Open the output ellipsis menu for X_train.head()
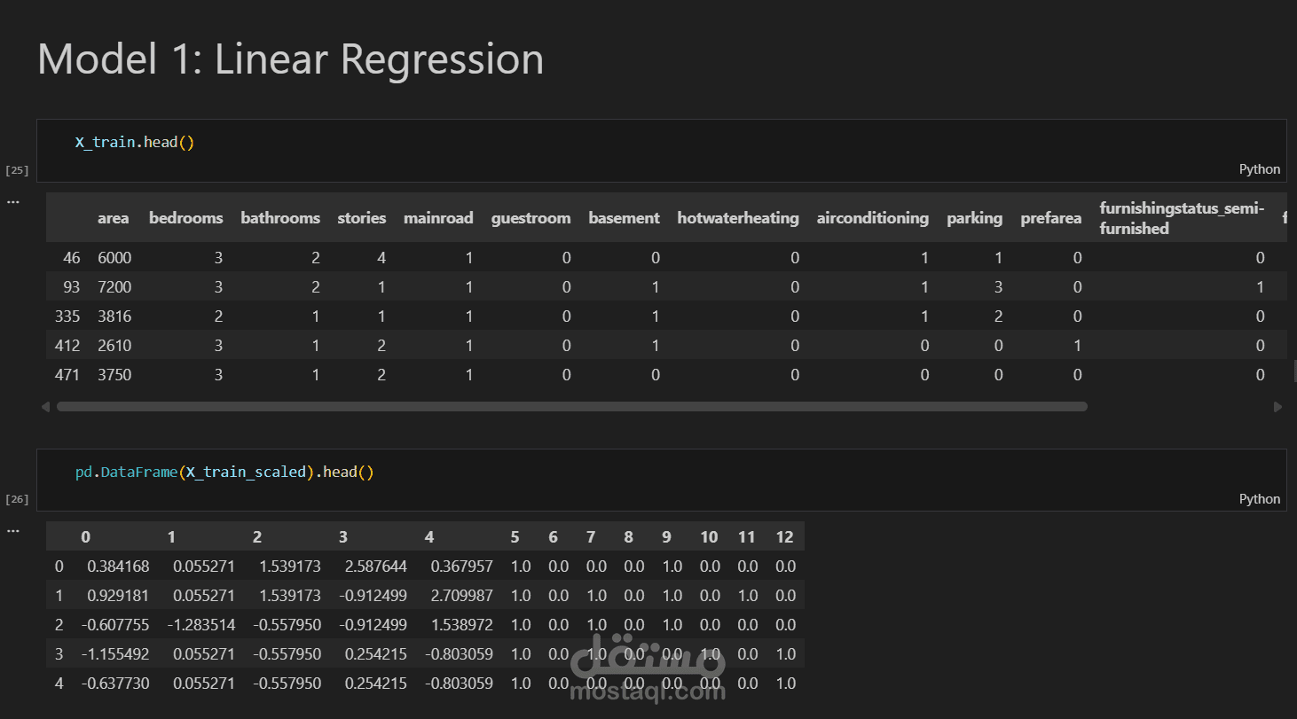 click(12, 201)
